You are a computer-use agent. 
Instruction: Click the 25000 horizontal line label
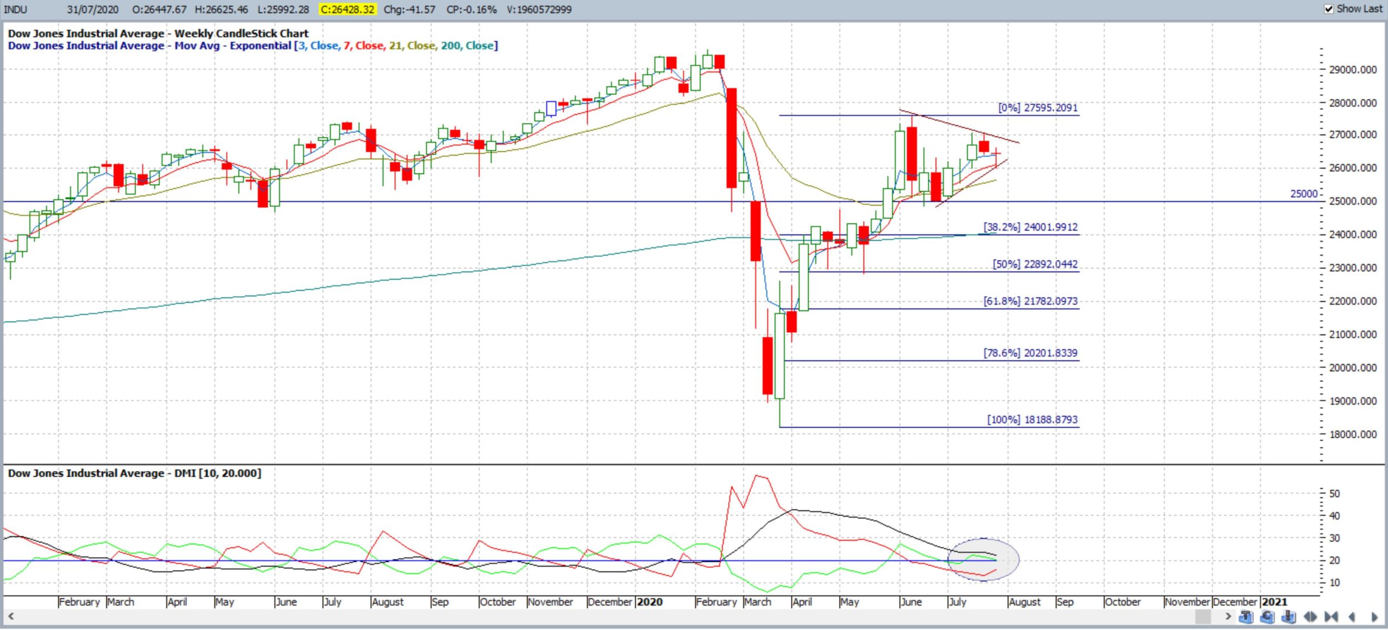pos(1304,194)
